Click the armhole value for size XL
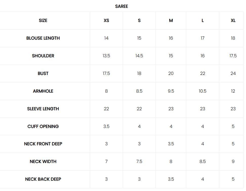The image size is (246, 191). point(233,91)
